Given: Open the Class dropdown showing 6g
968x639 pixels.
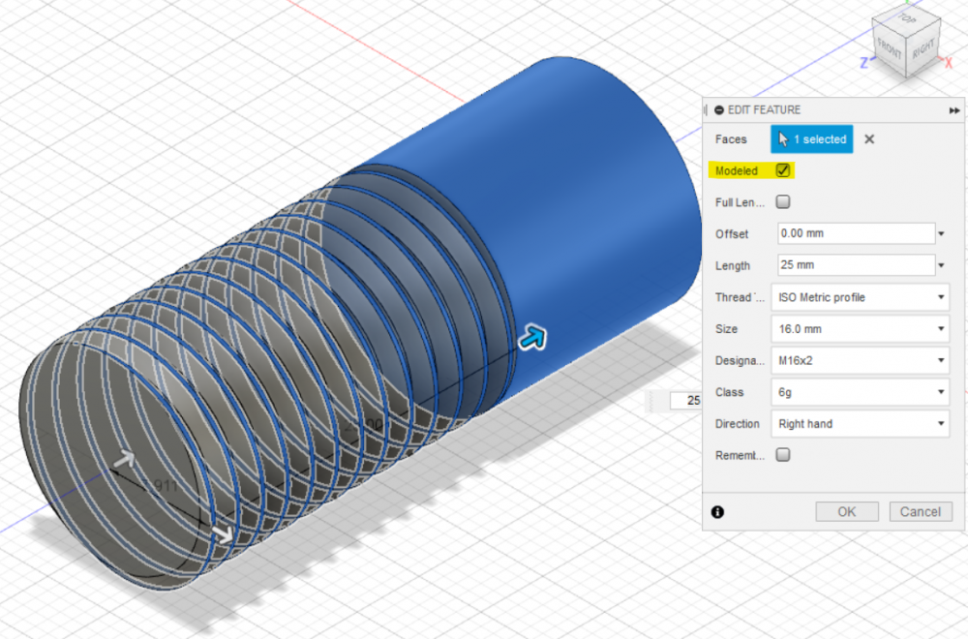Looking at the screenshot, I should [860, 392].
